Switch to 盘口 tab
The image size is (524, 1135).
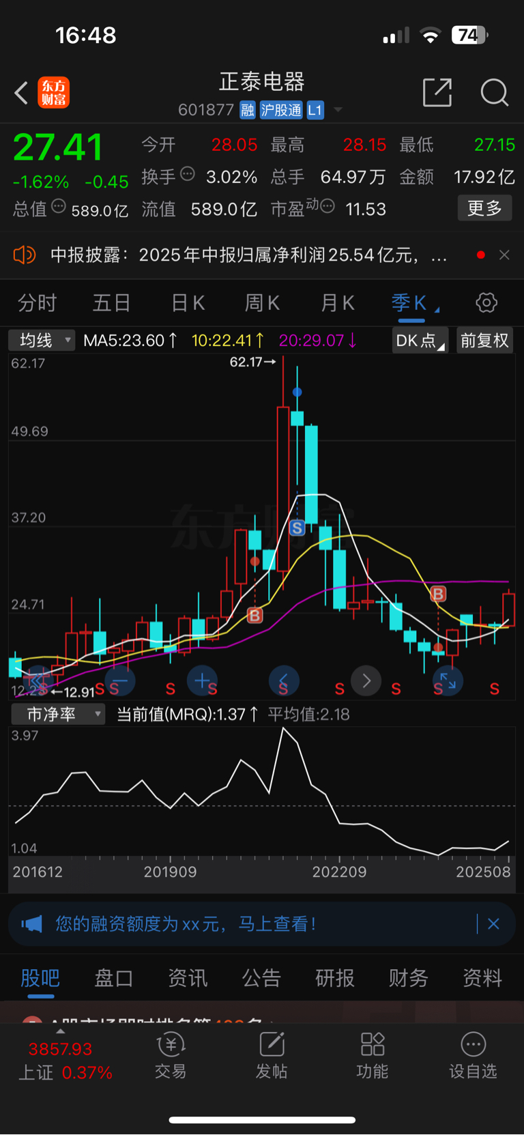coord(114,978)
